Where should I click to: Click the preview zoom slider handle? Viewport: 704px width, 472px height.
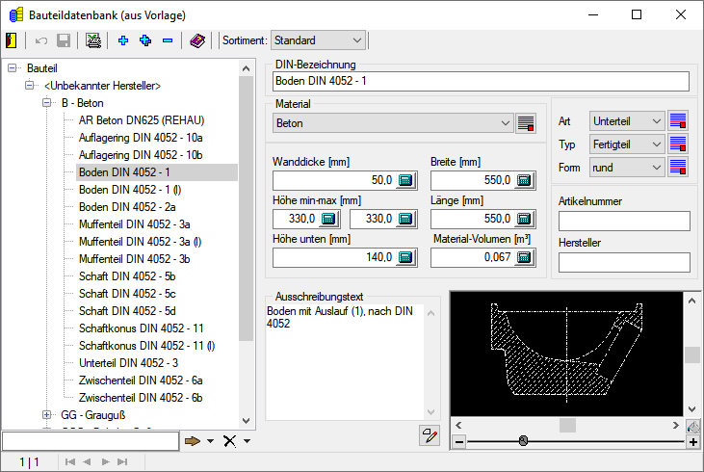tap(523, 440)
